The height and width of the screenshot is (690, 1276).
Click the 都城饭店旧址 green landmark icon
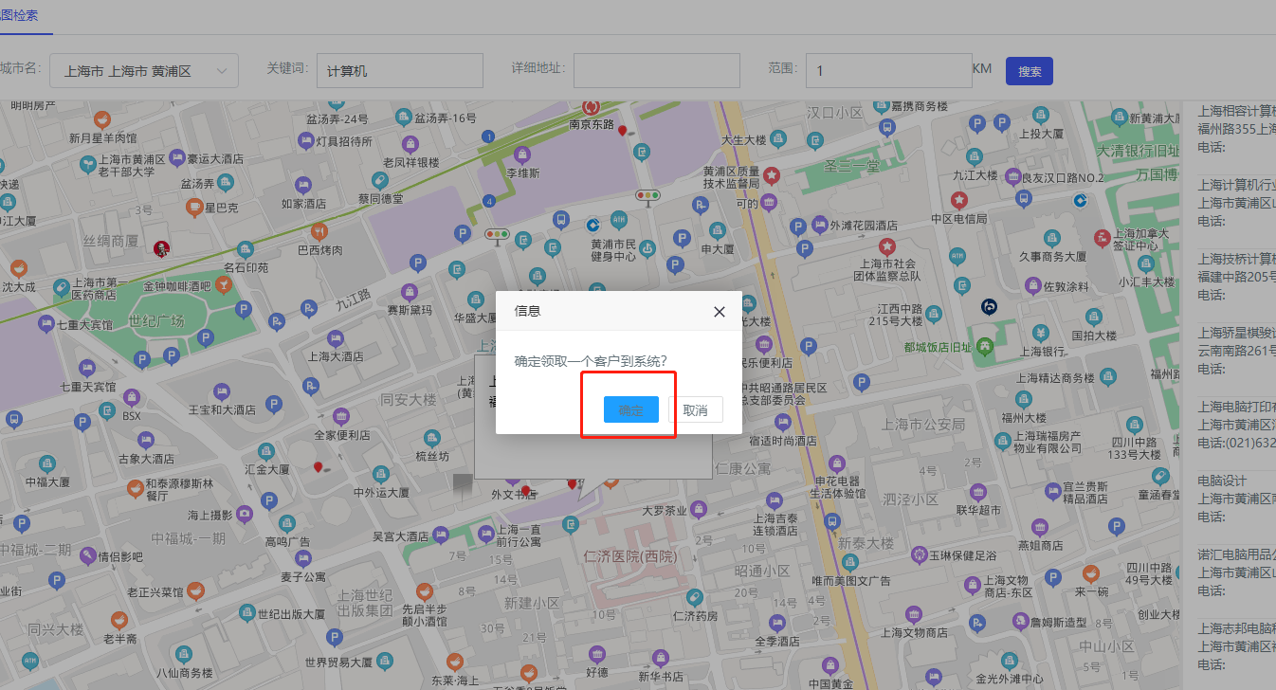coord(985,346)
